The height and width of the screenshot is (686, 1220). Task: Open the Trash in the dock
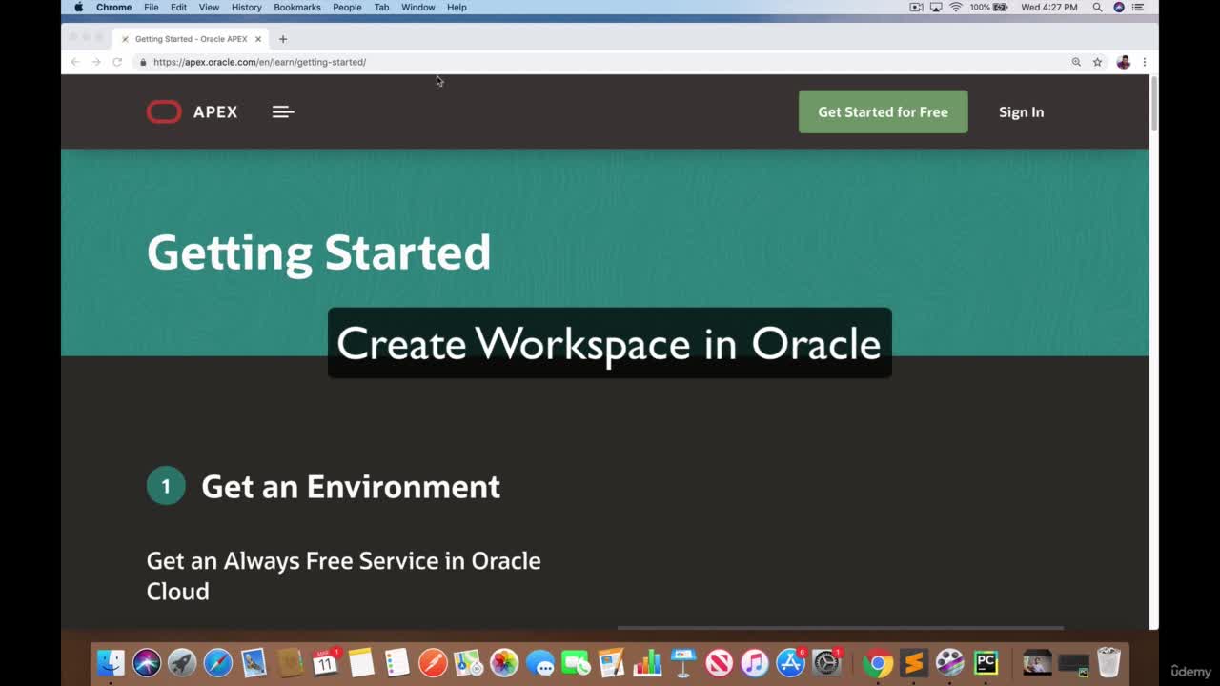[x=1108, y=662]
